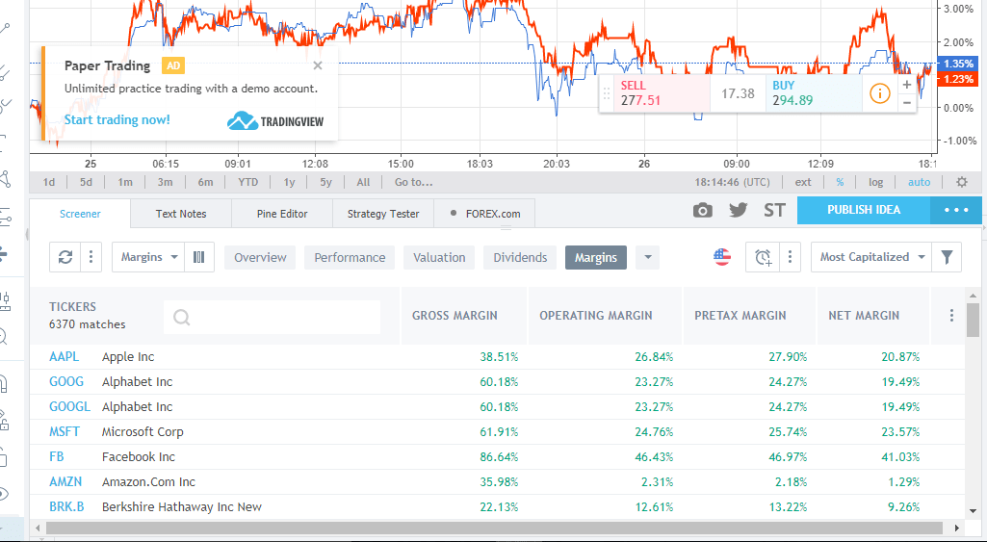Open the AAPL ticker link
Viewport: 987px width, 542px height.
point(65,356)
